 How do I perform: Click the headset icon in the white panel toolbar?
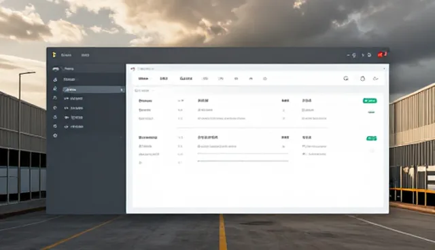[x=346, y=78]
